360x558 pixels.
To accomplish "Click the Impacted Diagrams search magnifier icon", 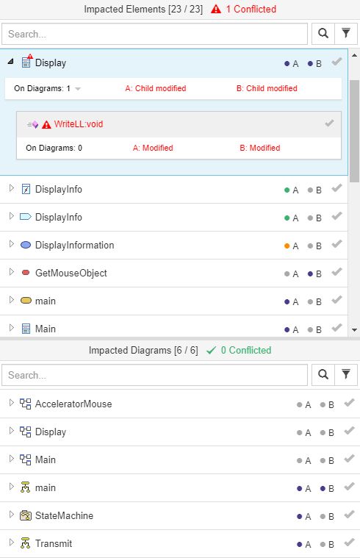I will tap(323, 375).
